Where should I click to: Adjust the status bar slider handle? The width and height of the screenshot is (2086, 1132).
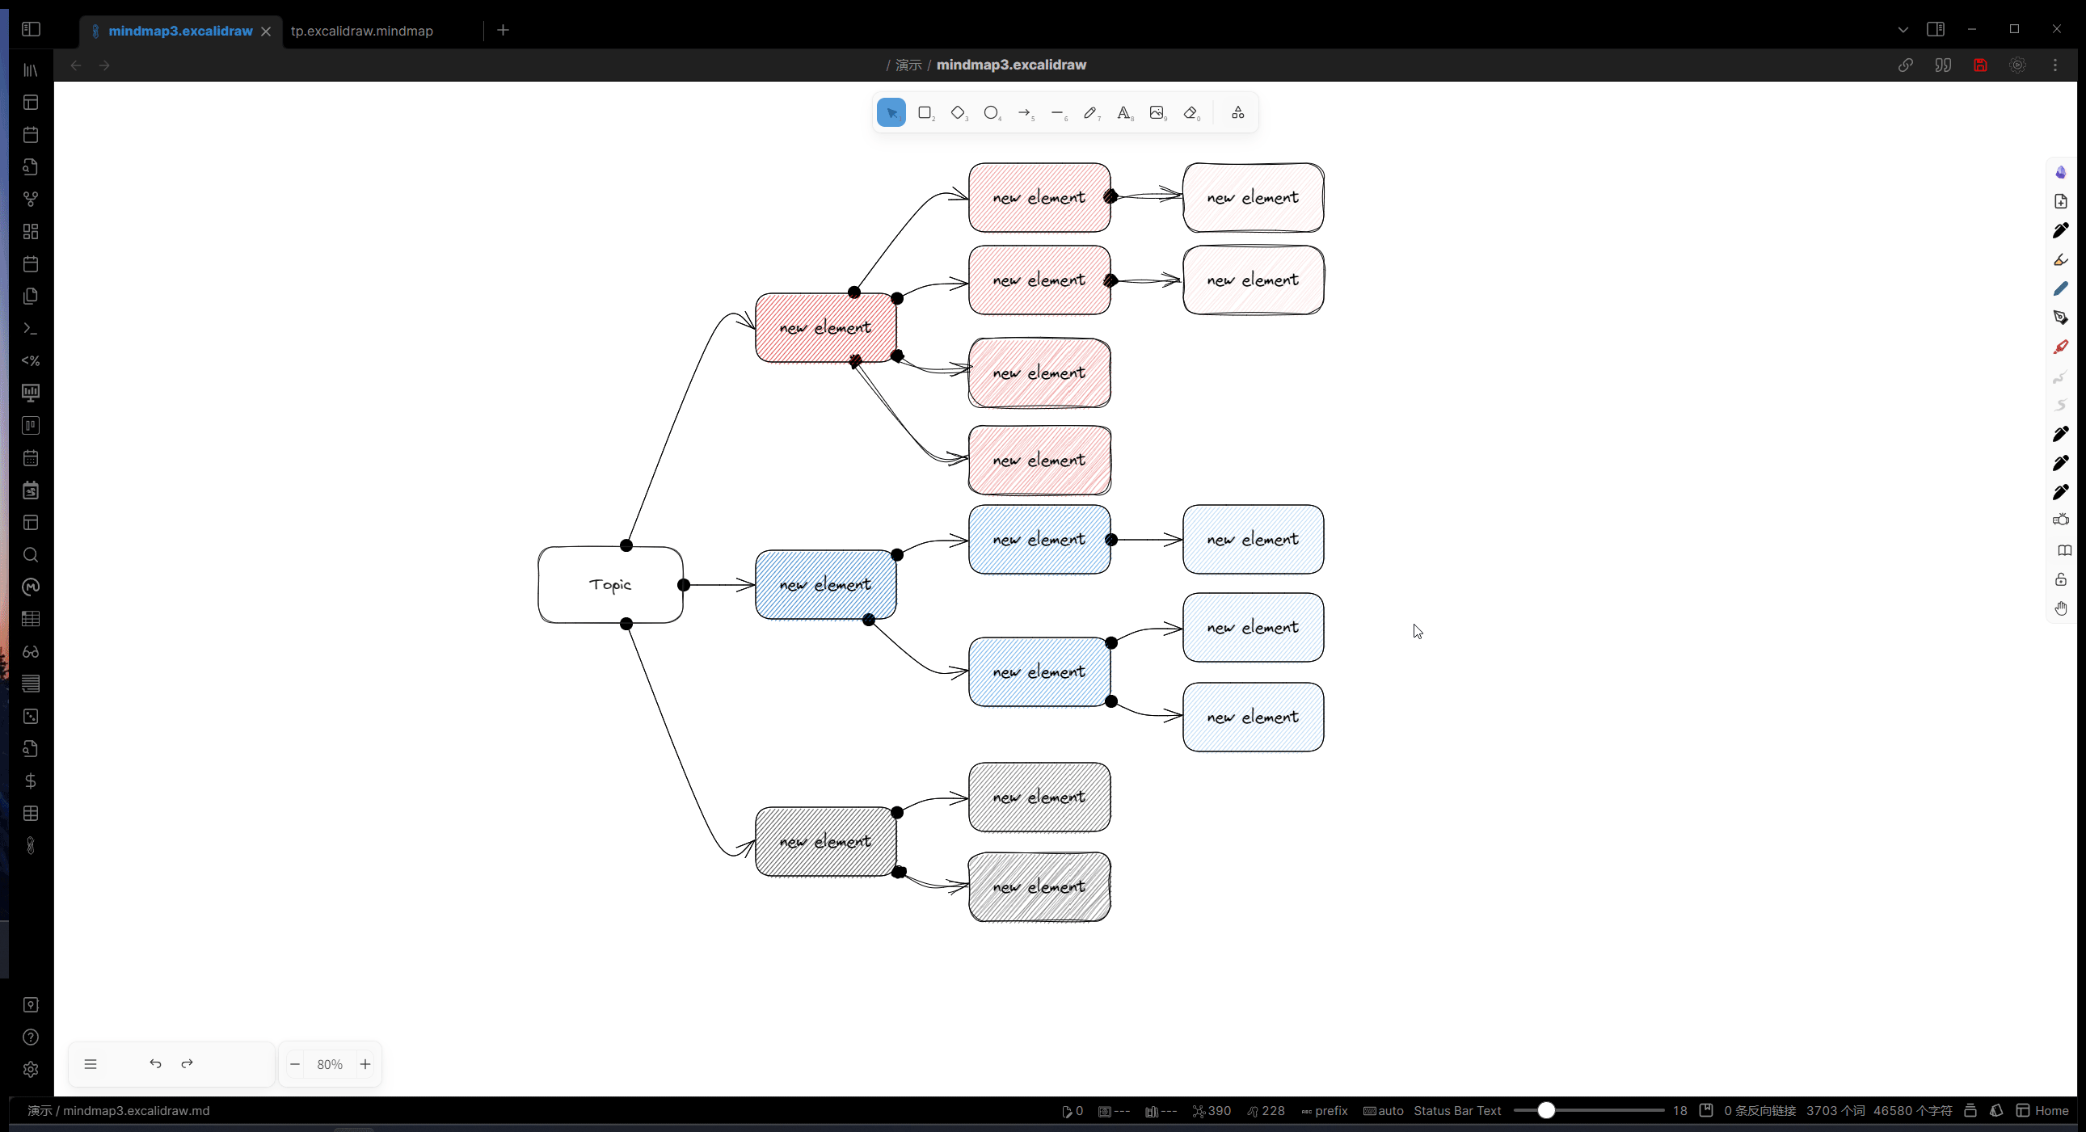(x=1546, y=1110)
